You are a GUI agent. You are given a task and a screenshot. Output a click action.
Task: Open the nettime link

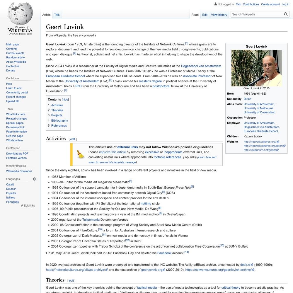point(146,204)
